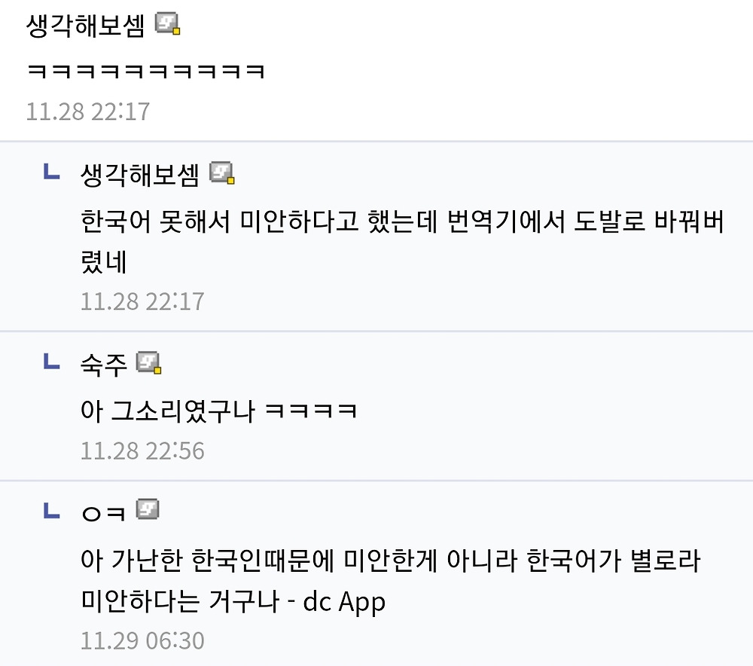Click the 11.28 22:17 timestamp on the reply
The height and width of the screenshot is (666, 753).
tap(142, 301)
